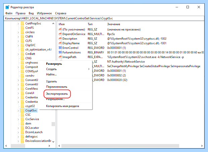Screen dimensions: 208x152
Task: Click tree pane horizontal scroll left arrow
Action: coord(6,146)
